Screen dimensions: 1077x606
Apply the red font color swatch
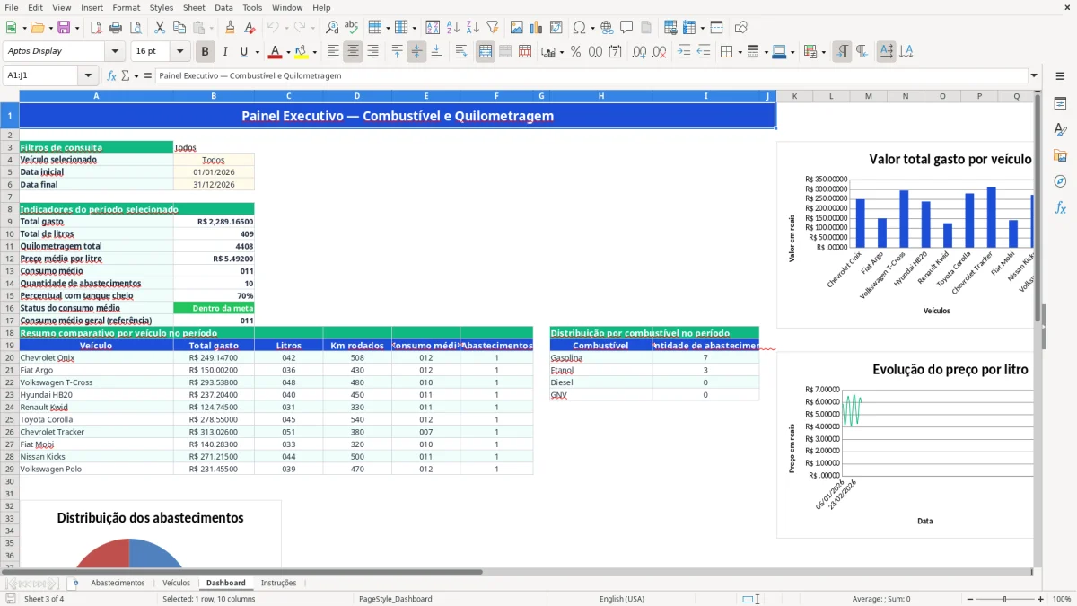pyautogui.click(x=276, y=51)
